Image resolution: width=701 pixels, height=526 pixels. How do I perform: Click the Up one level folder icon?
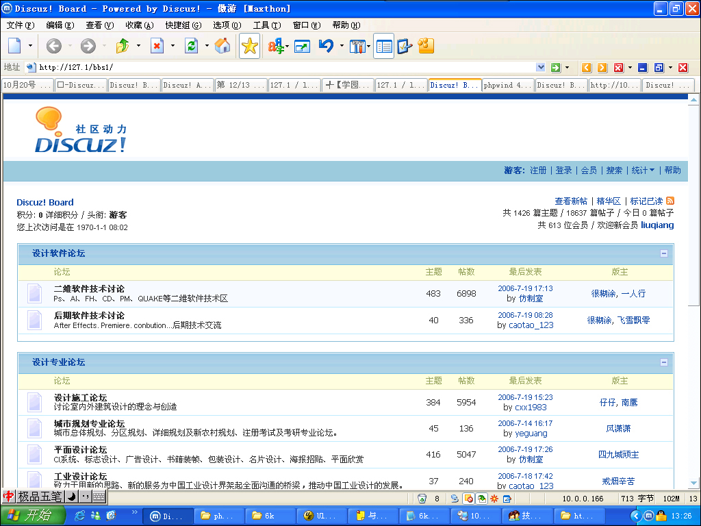[x=123, y=46]
